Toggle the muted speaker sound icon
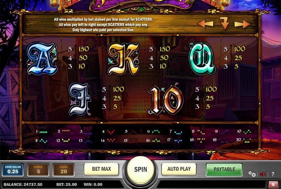The width and height of the screenshot is (281, 189). [x=263, y=174]
